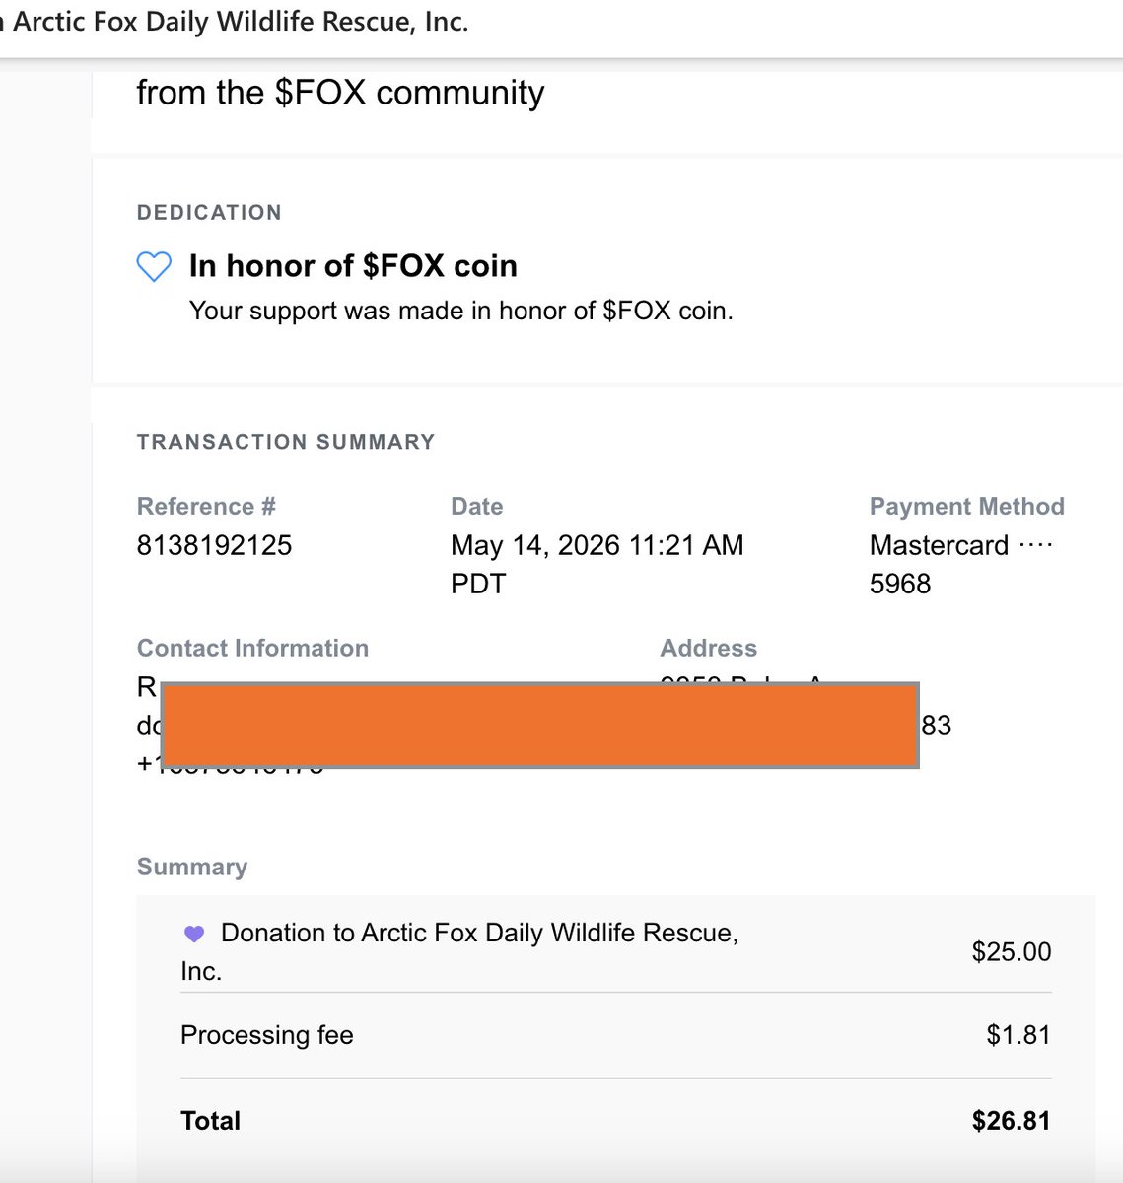
Task: Select the Mastercard payment method text
Action: (961, 545)
